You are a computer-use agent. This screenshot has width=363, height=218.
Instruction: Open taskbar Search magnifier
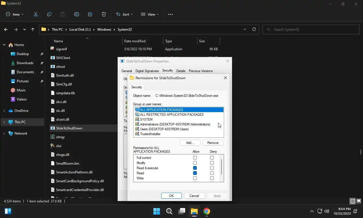point(169,211)
